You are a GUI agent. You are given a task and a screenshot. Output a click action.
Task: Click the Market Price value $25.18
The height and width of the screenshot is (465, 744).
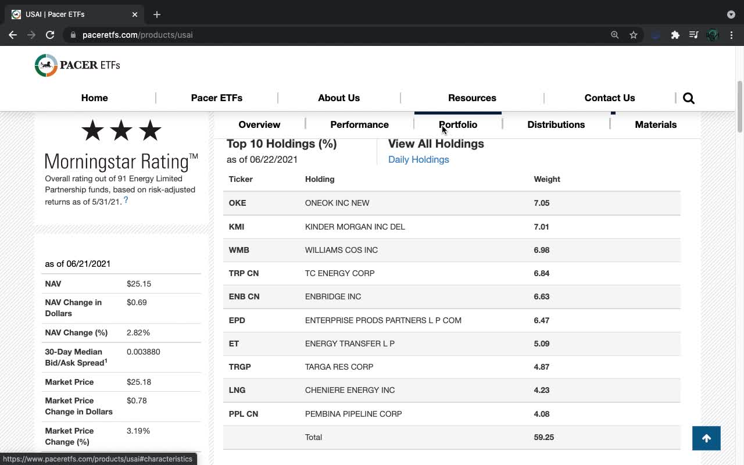coord(139,382)
